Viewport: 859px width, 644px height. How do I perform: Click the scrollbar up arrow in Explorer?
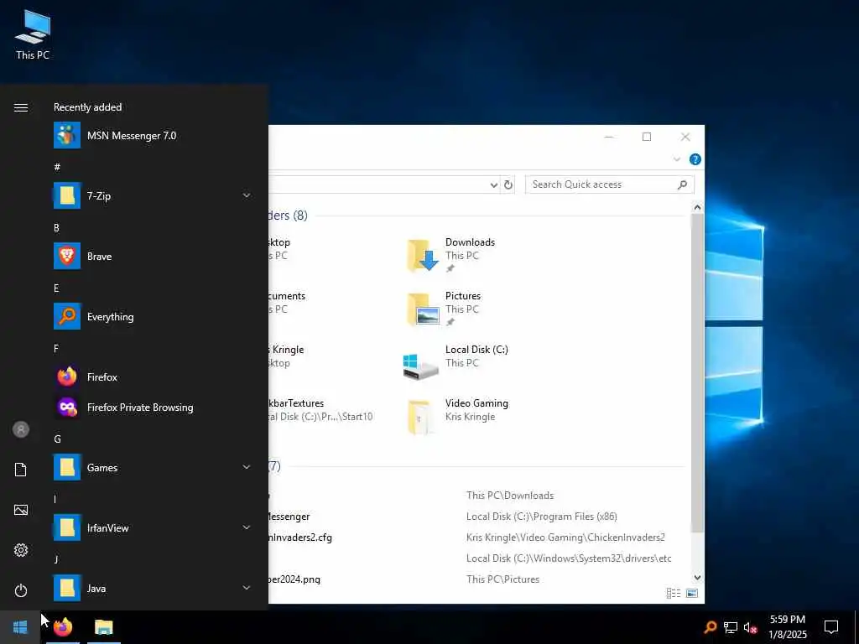697,208
